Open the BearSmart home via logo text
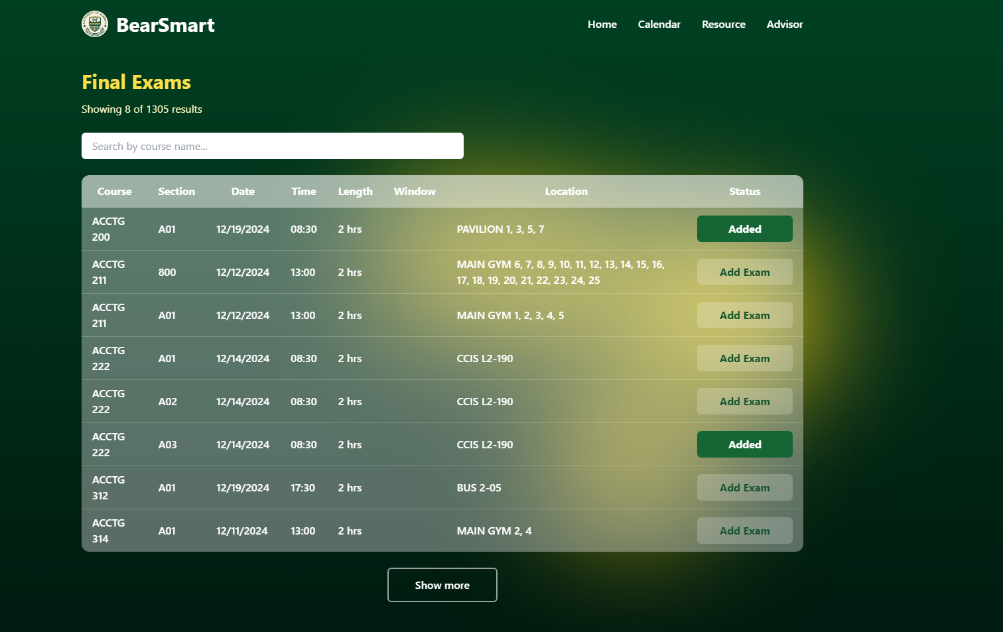Viewport: 1003px width, 632px height. [166, 25]
